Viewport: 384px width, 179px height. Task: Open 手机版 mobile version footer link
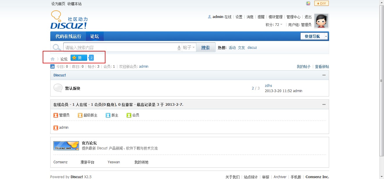click(x=296, y=177)
